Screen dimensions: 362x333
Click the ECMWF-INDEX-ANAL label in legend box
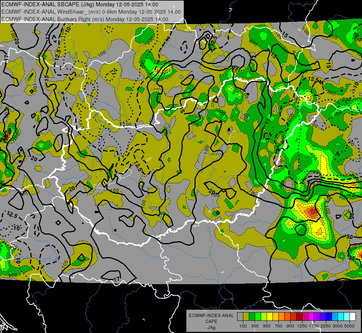coord(211,316)
